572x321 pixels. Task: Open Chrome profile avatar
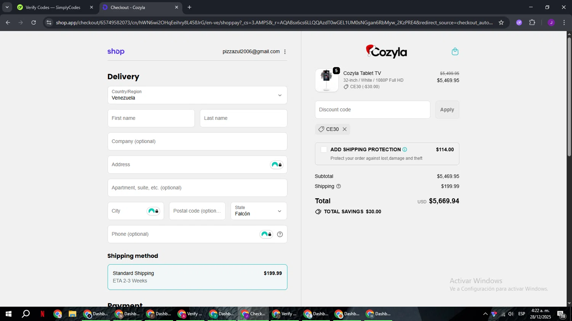[x=551, y=22]
